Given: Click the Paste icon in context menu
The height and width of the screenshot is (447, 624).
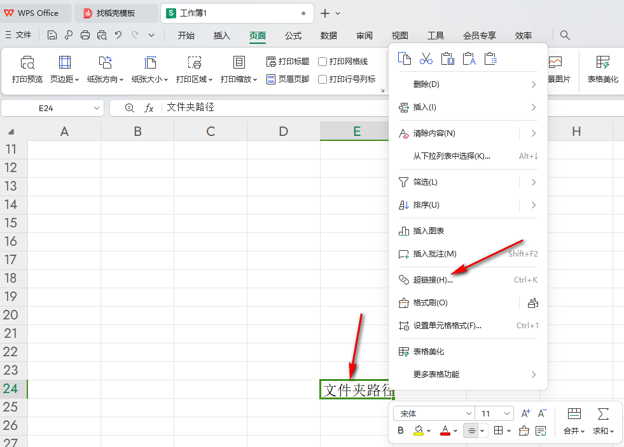Looking at the screenshot, I should click(447, 59).
